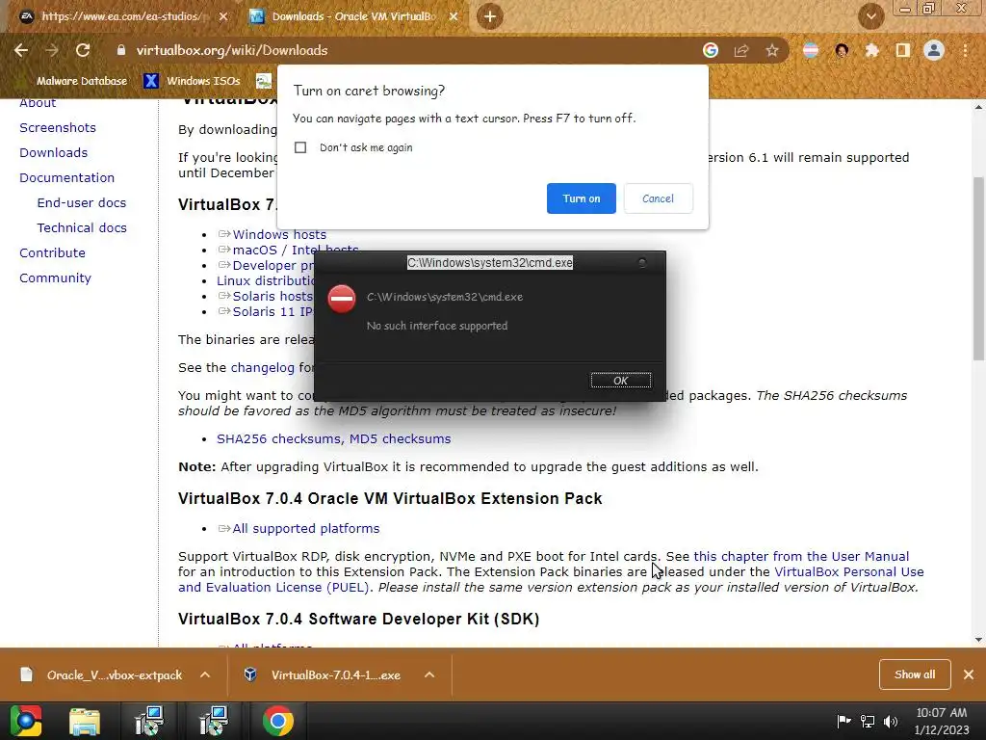This screenshot has width=986, height=740.
Task: Click the address bar URL field
Action: click(x=402, y=50)
